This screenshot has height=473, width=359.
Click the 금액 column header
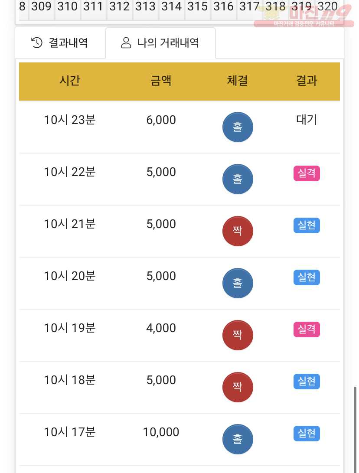(161, 81)
